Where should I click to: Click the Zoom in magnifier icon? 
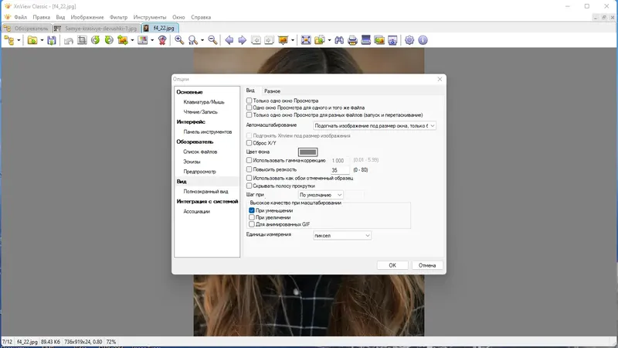tap(179, 40)
